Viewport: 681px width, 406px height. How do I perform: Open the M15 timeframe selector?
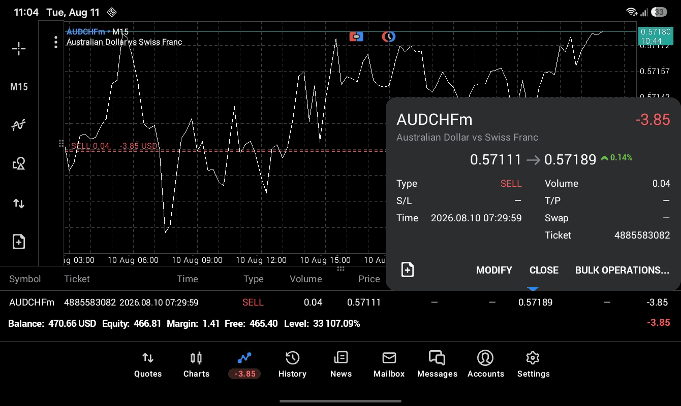(19, 87)
